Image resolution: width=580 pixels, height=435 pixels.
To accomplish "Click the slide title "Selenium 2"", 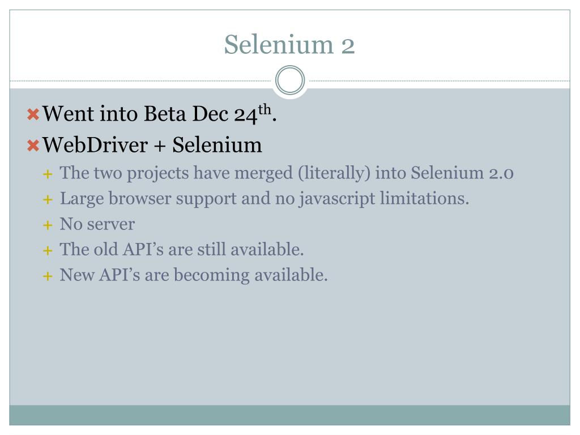I will (x=289, y=44).
